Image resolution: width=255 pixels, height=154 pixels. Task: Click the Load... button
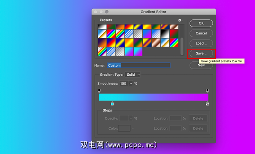coord(201,43)
